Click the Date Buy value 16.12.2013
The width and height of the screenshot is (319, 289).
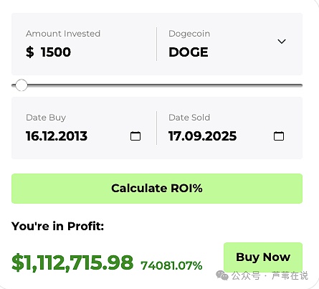click(x=57, y=136)
